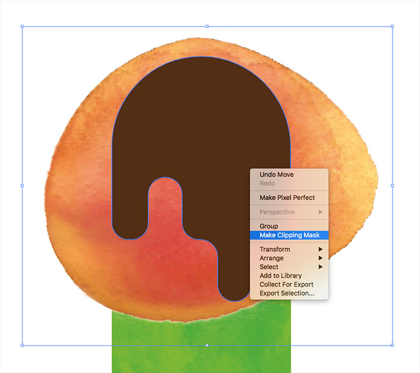This screenshot has width=420, height=373.
Task: Expand Select submenu arrow
Action: (x=320, y=267)
